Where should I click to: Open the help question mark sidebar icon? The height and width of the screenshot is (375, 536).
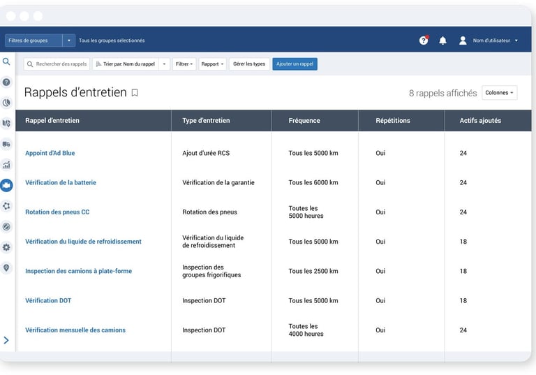pyautogui.click(x=6, y=82)
